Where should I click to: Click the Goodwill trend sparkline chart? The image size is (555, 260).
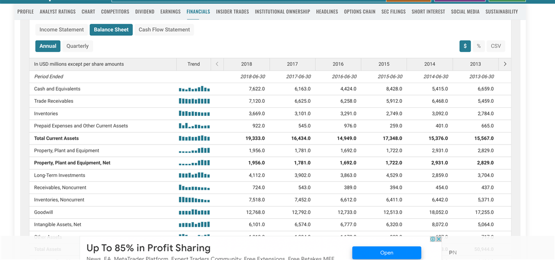pyautogui.click(x=194, y=212)
